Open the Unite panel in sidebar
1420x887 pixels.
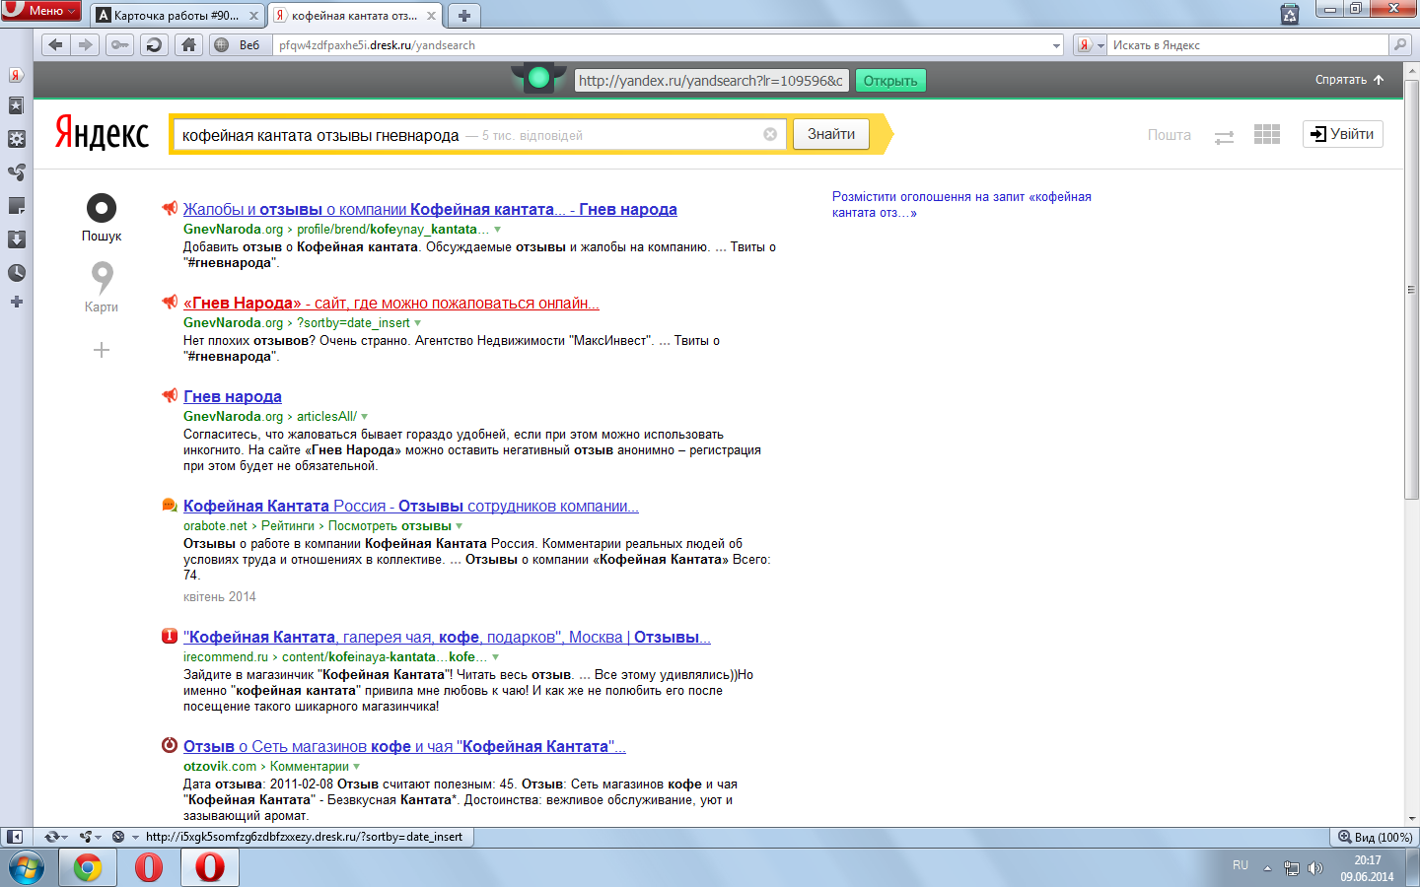pos(16,172)
